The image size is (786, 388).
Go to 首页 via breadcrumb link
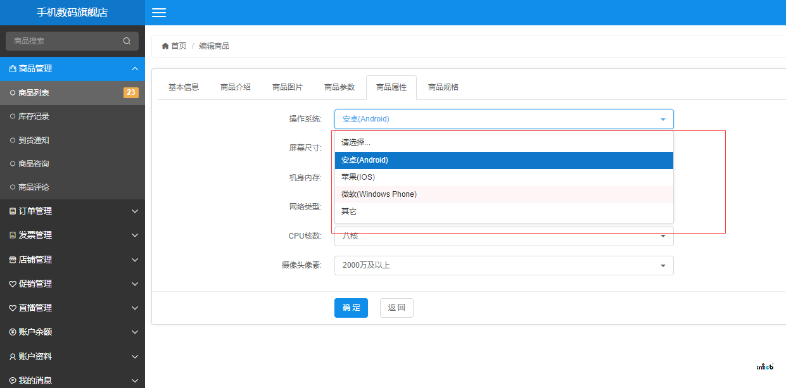[x=179, y=46]
